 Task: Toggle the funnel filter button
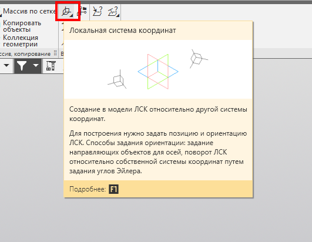tap(22, 66)
